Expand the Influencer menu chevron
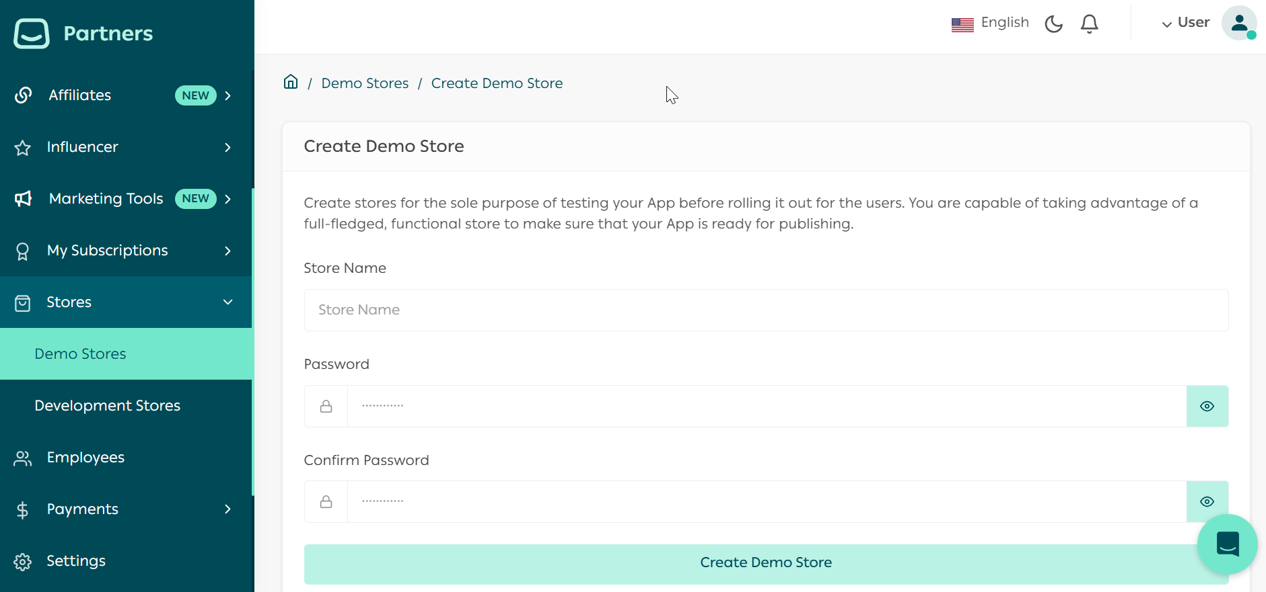The width and height of the screenshot is (1266, 592). (227, 147)
